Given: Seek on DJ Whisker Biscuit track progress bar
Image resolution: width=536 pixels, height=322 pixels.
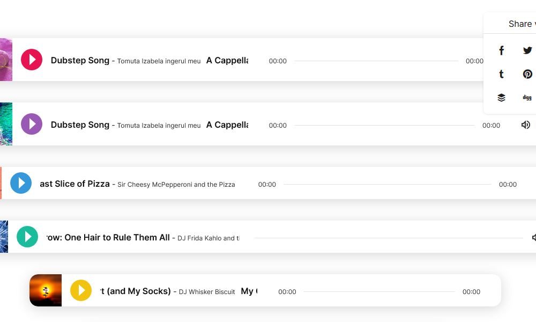Looking at the screenshot, I should [379, 291].
